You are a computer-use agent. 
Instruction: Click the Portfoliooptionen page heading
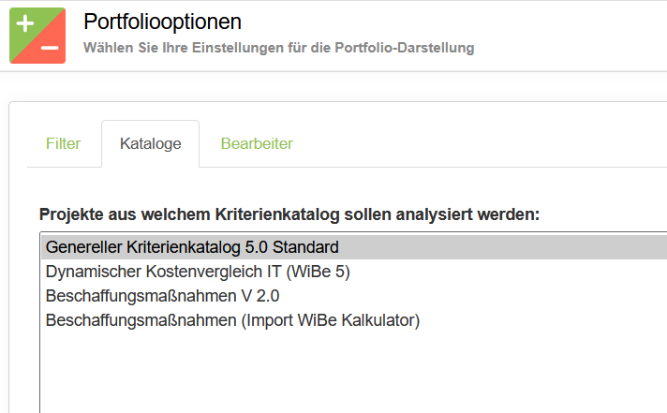(162, 22)
